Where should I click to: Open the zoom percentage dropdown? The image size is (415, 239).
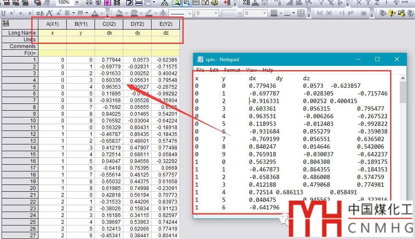pos(78,3)
